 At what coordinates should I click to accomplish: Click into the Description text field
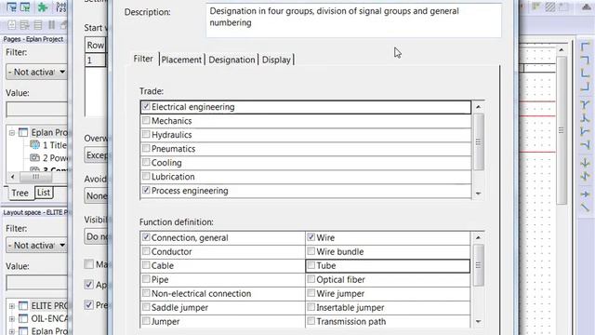coord(353,20)
